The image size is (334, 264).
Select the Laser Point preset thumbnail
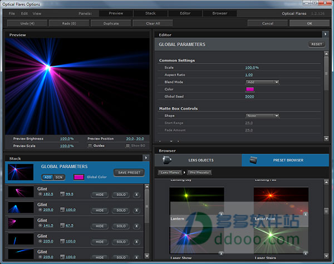pos(281,202)
